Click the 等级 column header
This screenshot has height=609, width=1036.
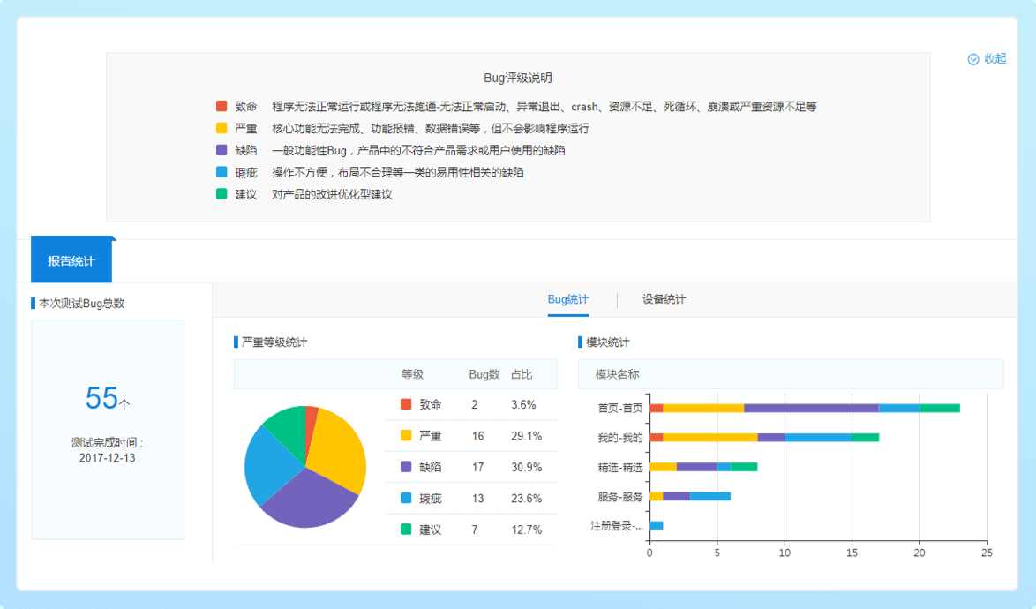pyautogui.click(x=412, y=374)
